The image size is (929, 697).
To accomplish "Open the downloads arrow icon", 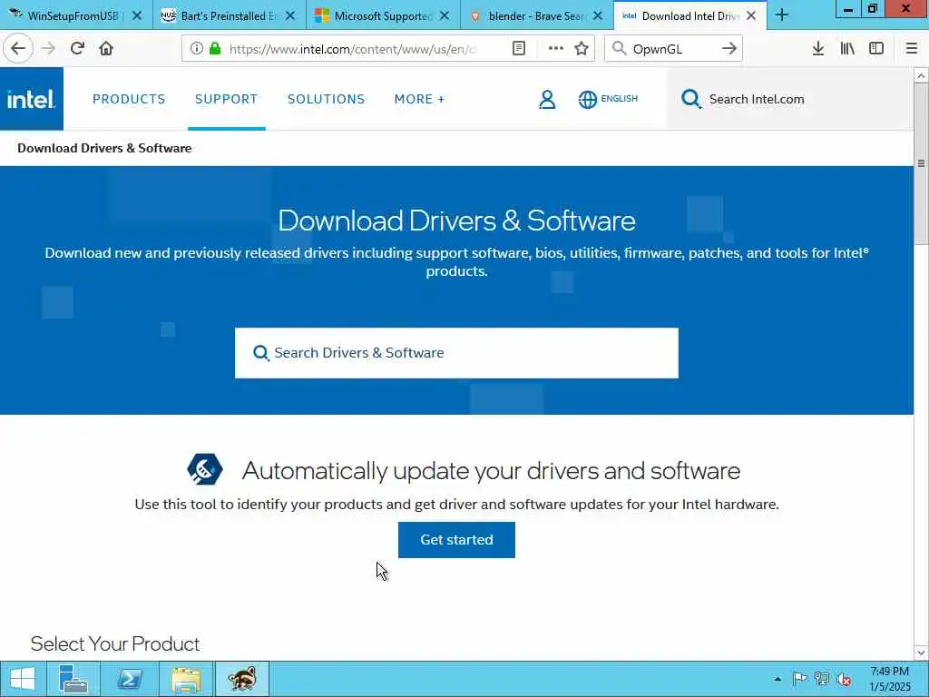I will 817,49.
